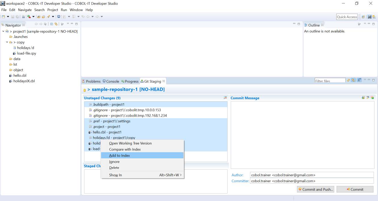
Task: Open the Console tab
Action: point(111,81)
